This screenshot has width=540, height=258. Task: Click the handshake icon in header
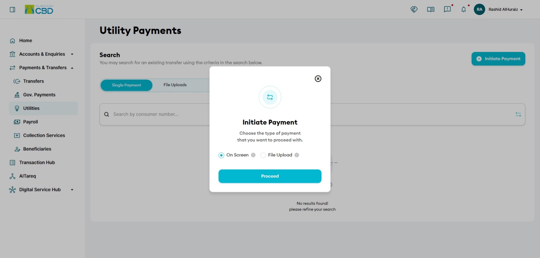point(414,9)
